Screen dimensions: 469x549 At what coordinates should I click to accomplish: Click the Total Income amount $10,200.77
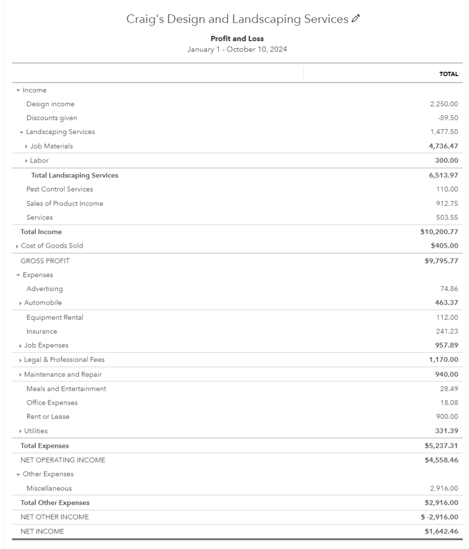tap(439, 232)
